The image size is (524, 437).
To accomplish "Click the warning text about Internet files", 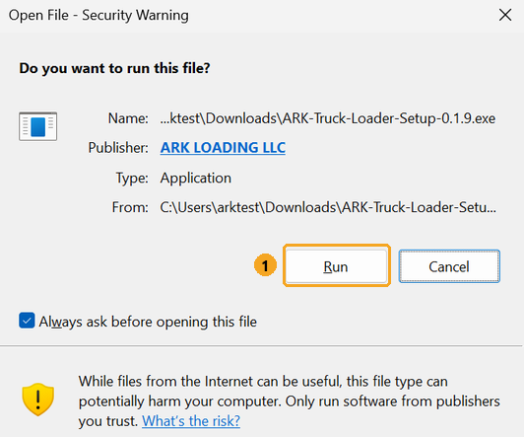I will [289, 401].
